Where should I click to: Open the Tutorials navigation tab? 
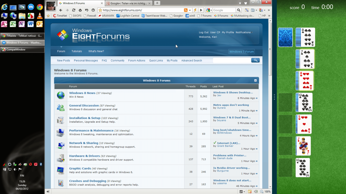[77, 51]
